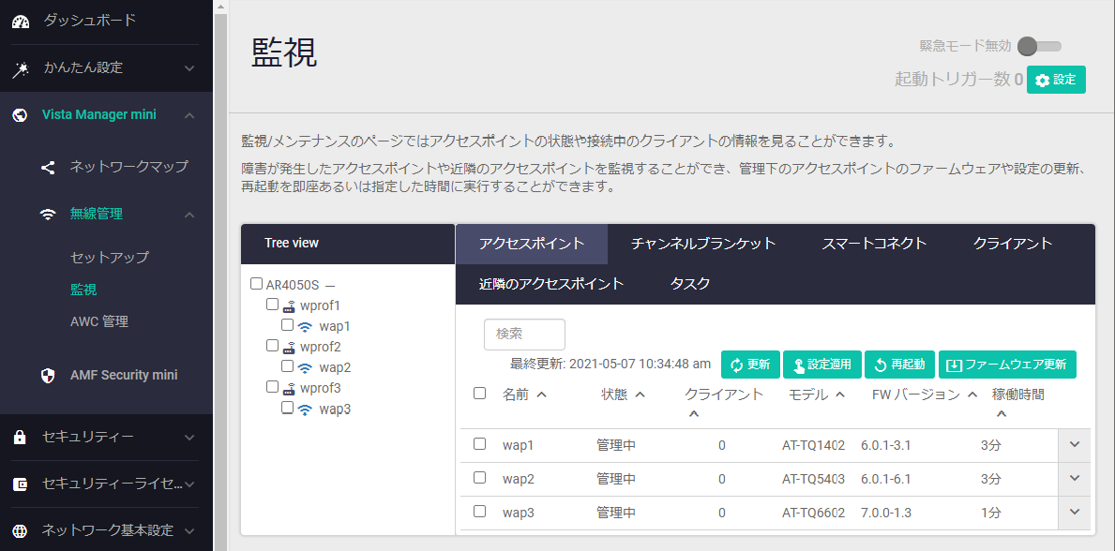Image resolution: width=1115 pixels, height=551 pixels.
Task: Click the magic wand icon for かんたん設定
Action: coord(21,68)
